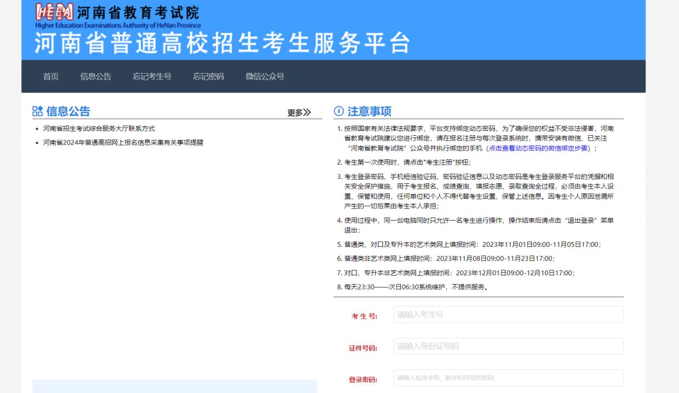This screenshot has height=393, width=679.
Task: Focus the 证件号码 ID number input field
Action: point(508,346)
